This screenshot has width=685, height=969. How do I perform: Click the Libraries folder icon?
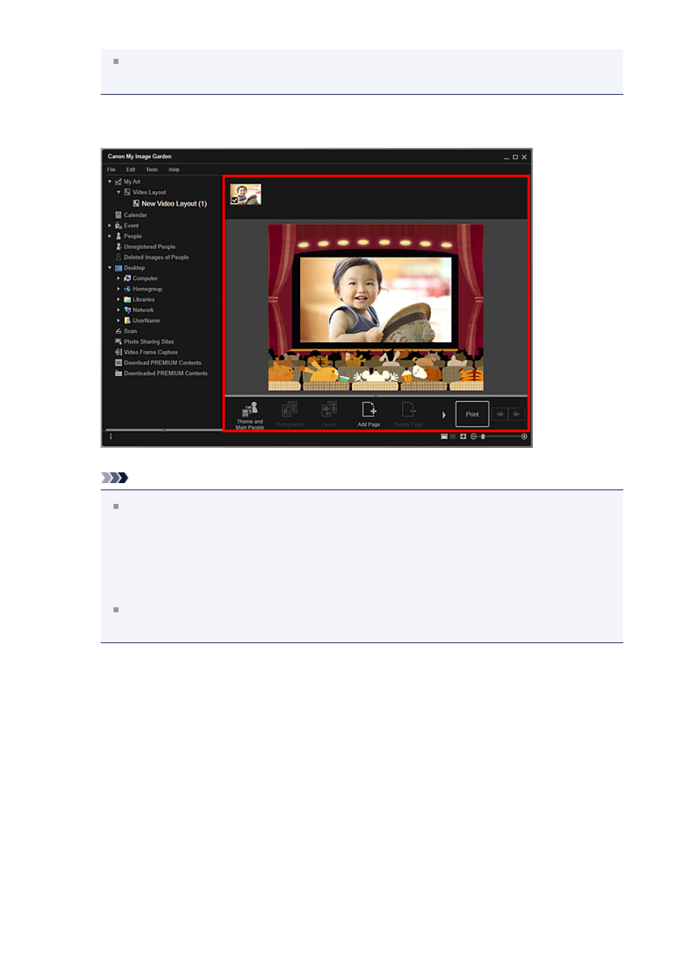click(127, 299)
